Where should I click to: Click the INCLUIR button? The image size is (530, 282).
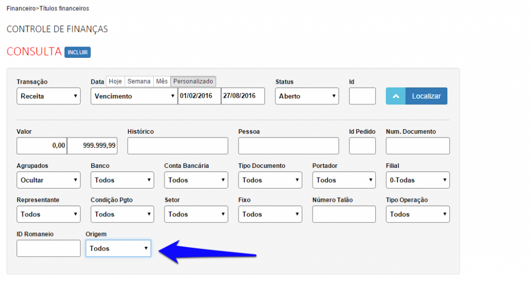click(x=78, y=52)
